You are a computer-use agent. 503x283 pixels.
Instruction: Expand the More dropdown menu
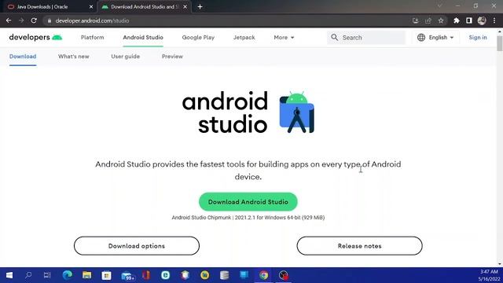pos(284,37)
